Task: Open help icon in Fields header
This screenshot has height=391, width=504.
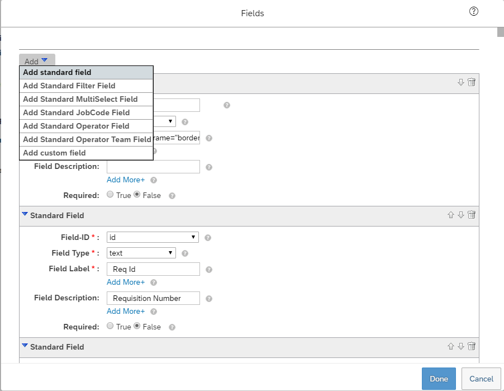Action: (473, 12)
